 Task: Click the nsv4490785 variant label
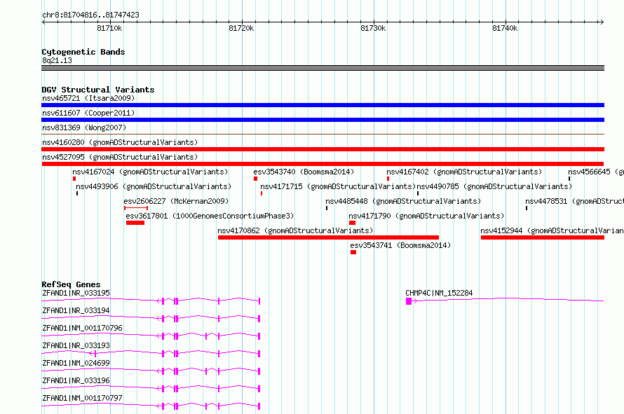494,186
